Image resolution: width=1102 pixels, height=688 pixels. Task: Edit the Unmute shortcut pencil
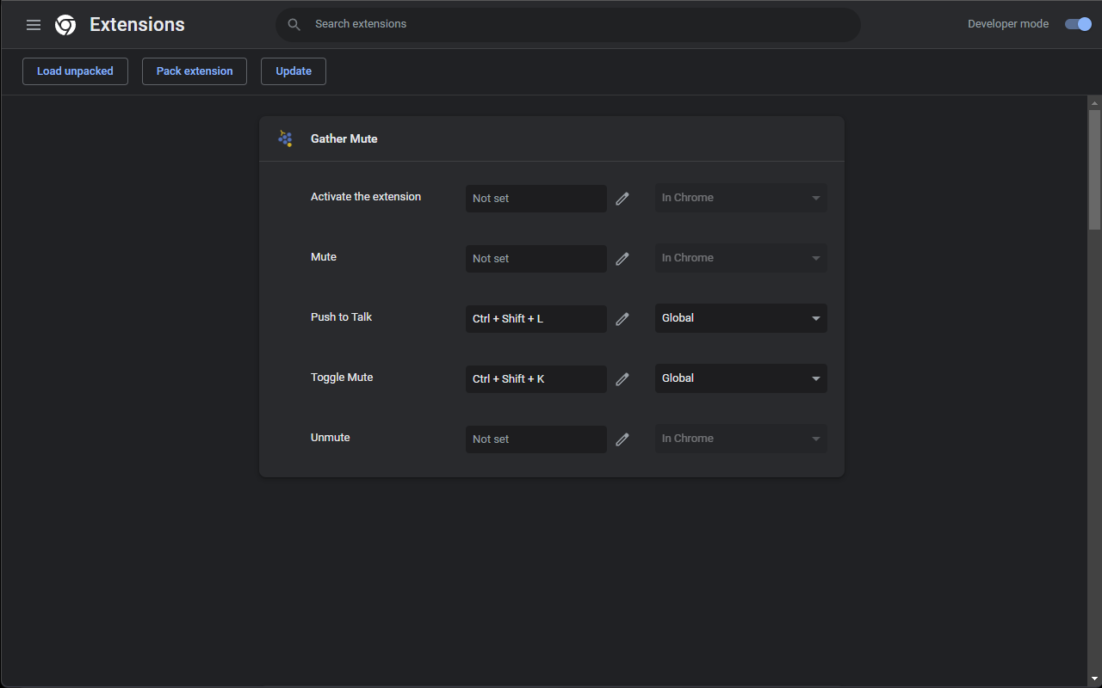(622, 439)
